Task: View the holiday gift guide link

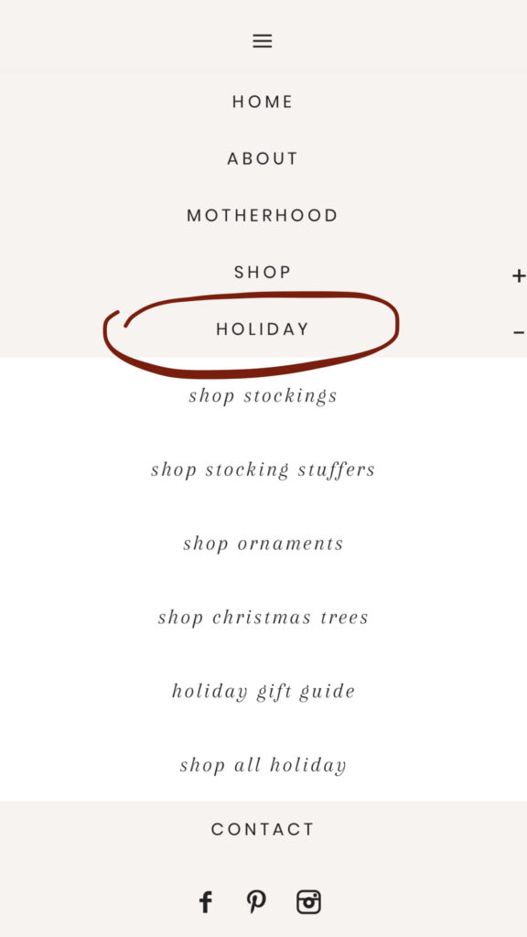Action: (263, 692)
